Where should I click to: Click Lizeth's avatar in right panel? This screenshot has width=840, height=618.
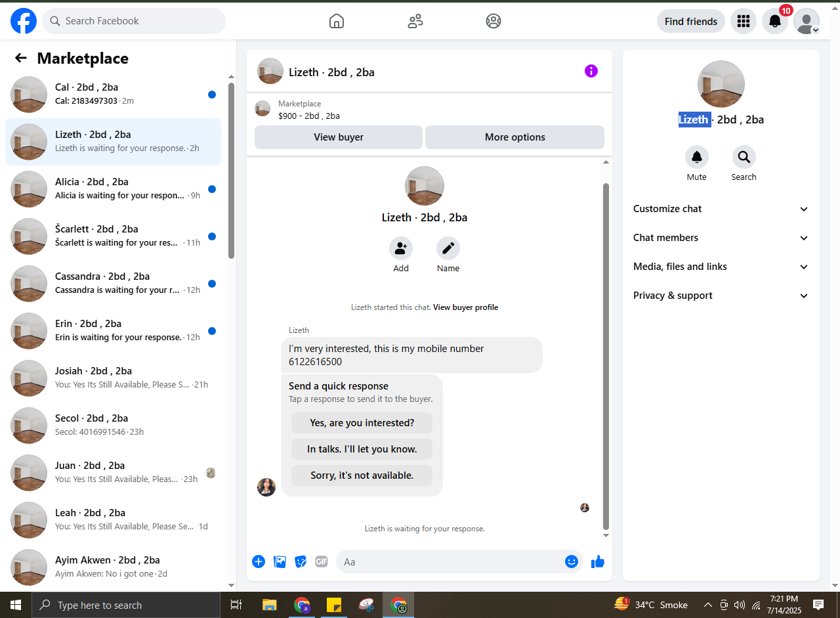[721, 84]
